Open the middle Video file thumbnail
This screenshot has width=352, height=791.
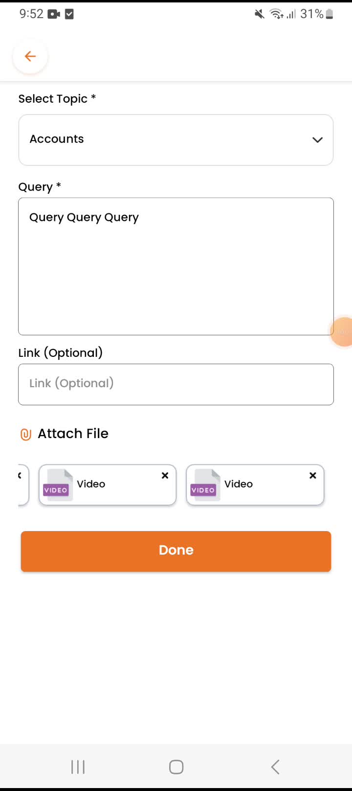pos(57,485)
